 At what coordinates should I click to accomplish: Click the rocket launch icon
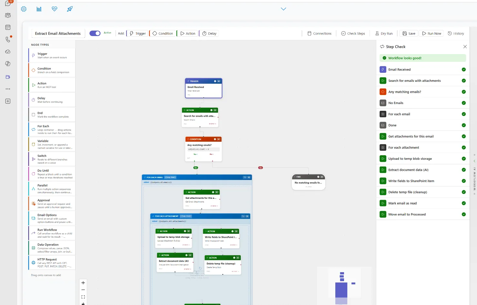click(70, 9)
